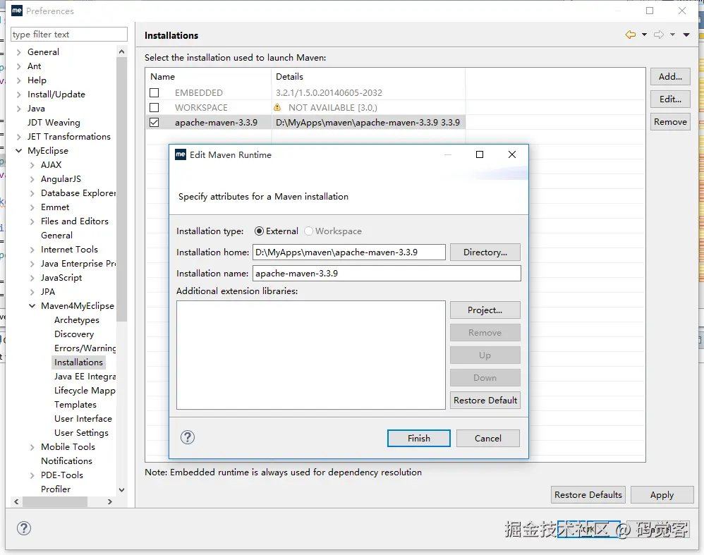Screen dimensions: 704x555
Task: Open the Installations view menu triangle
Action: (686, 35)
